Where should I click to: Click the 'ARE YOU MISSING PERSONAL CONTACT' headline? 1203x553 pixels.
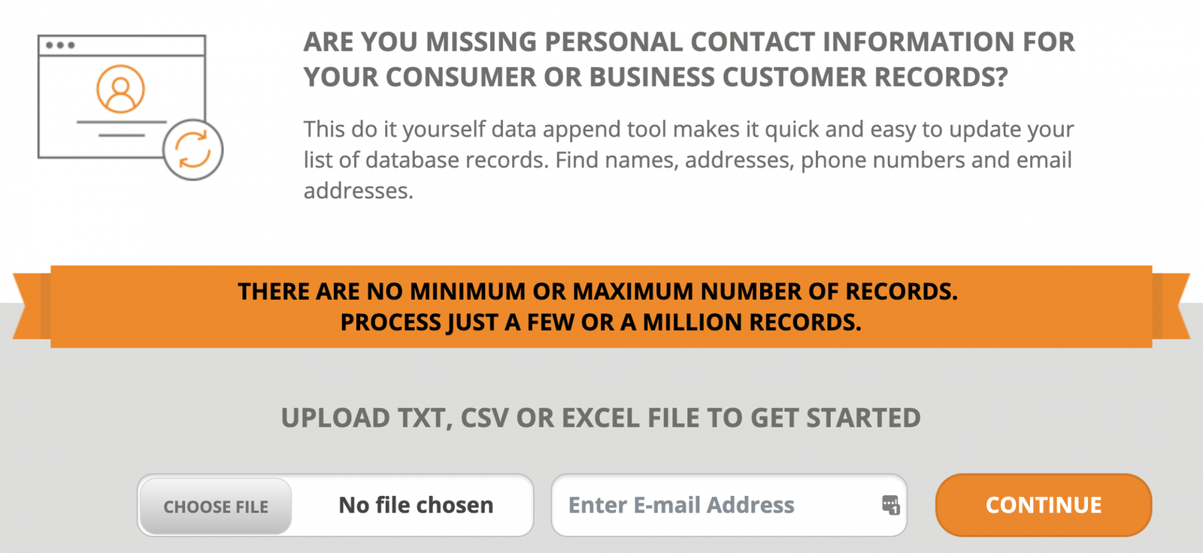pos(689,42)
